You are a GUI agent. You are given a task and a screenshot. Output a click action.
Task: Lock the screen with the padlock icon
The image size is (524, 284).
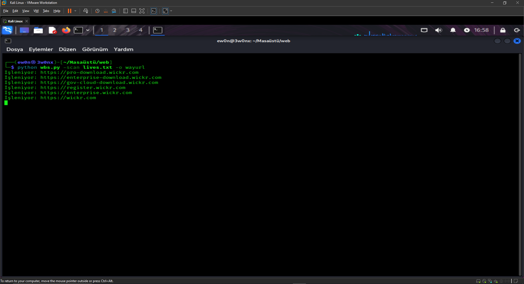pyautogui.click(x=503, y=30)
